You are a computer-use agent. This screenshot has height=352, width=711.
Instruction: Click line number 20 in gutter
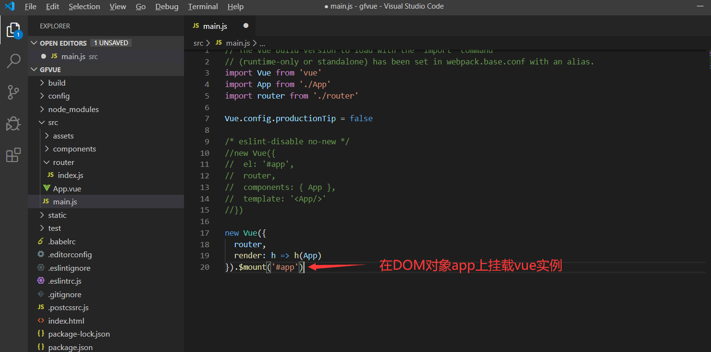[205, 267]
